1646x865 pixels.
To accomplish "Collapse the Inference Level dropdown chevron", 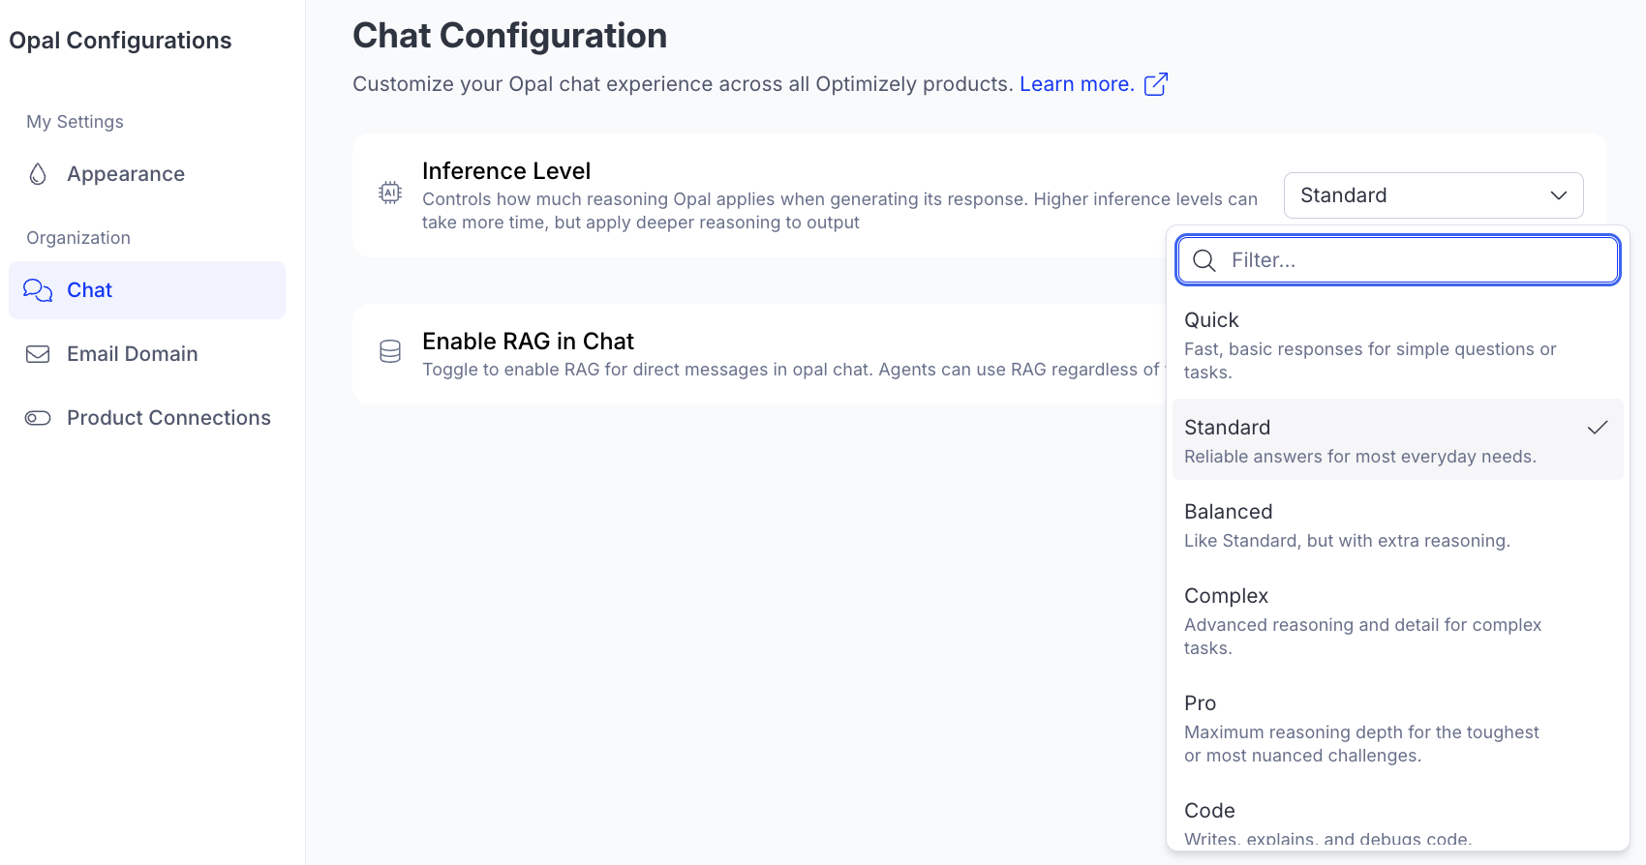I will click(1558, 195).
